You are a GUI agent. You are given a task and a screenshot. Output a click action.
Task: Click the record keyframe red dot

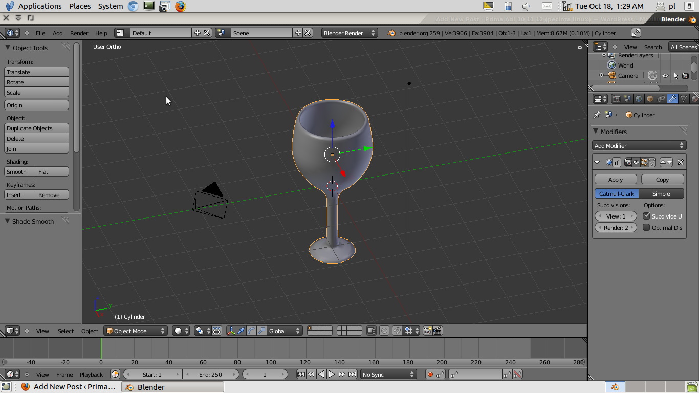point(430,375)
